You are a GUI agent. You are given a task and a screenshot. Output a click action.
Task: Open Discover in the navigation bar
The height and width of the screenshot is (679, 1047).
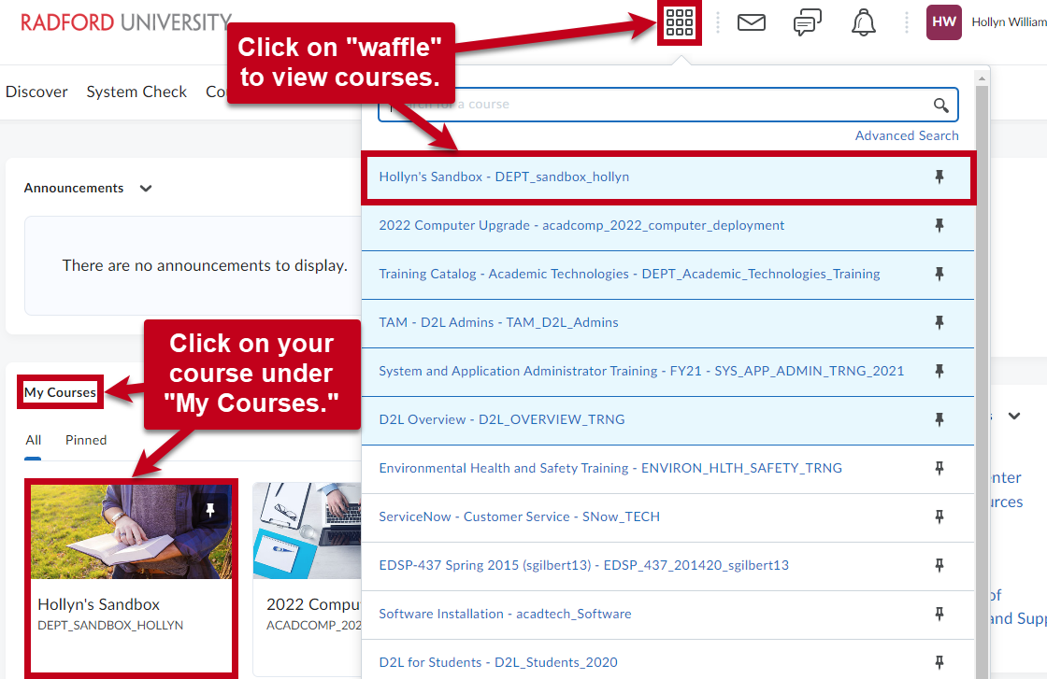pos(36,92)
